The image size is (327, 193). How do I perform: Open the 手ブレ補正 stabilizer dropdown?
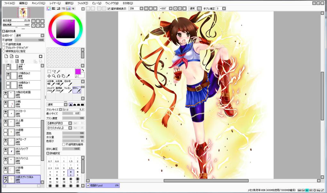[x=224, y=9]
